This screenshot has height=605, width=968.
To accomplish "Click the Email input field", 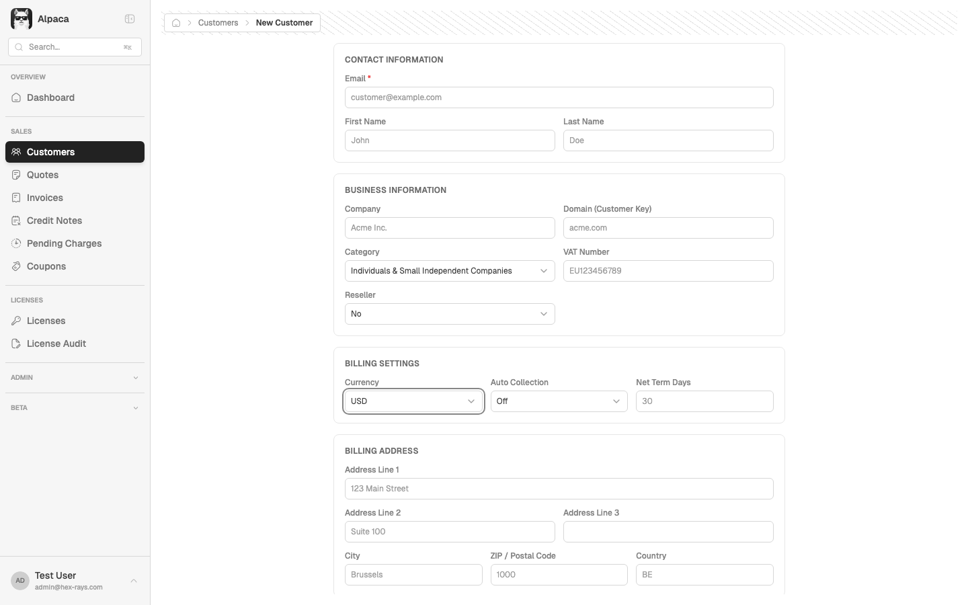I will coord(559,97).
